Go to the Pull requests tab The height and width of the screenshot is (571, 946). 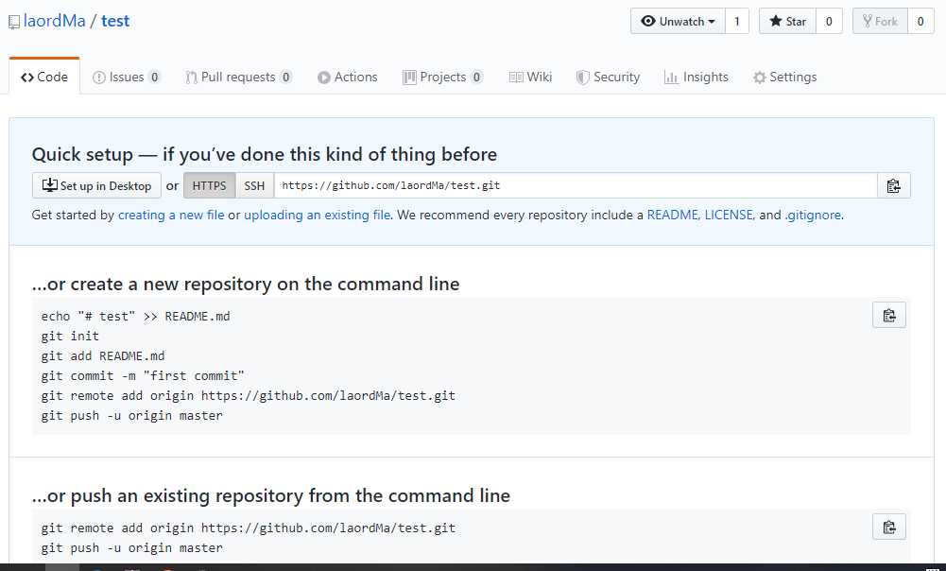click(x=239, y=77)
